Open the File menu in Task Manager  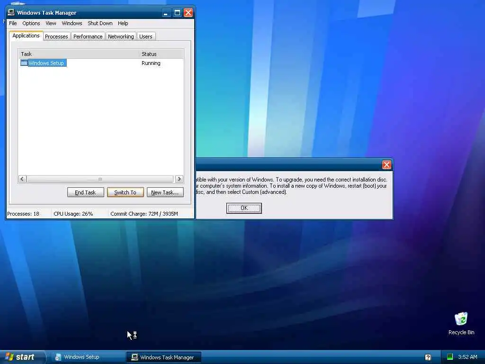pyautogui.click(x=13, y=23)
